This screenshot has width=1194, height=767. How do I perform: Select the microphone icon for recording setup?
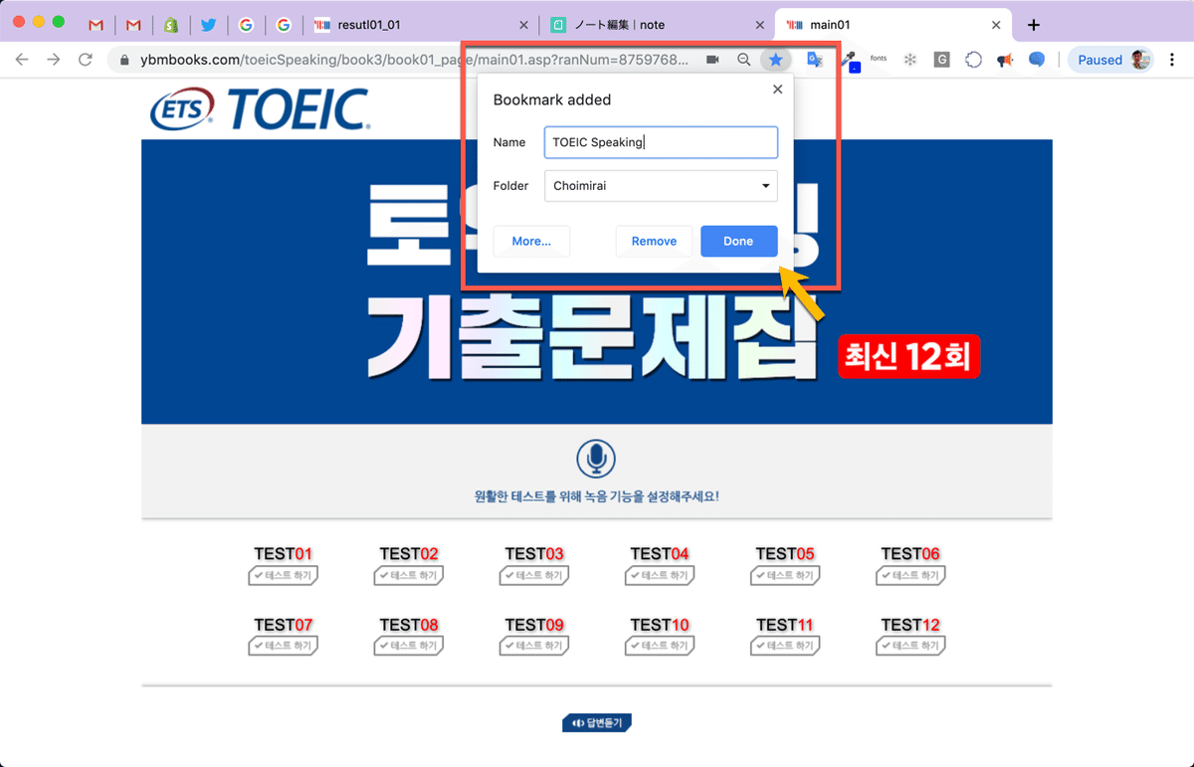(x=596, y=460)
